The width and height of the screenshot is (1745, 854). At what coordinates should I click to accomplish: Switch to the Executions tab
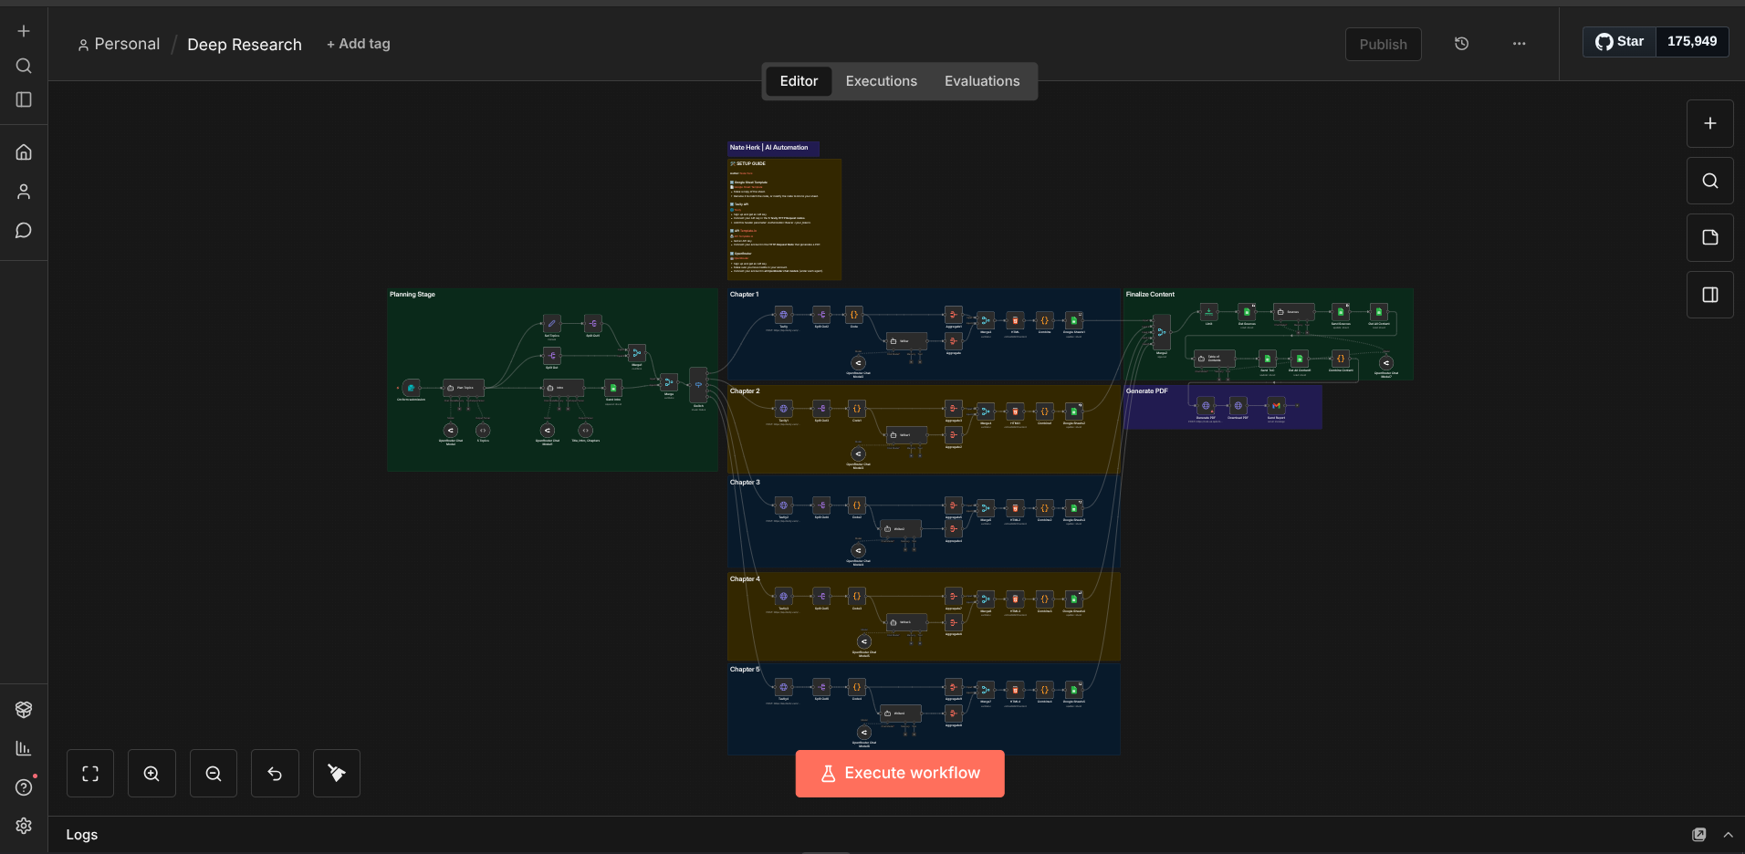coord(881,80)
